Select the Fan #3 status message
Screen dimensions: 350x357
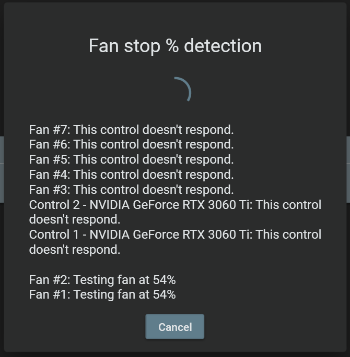pos(131,190)
